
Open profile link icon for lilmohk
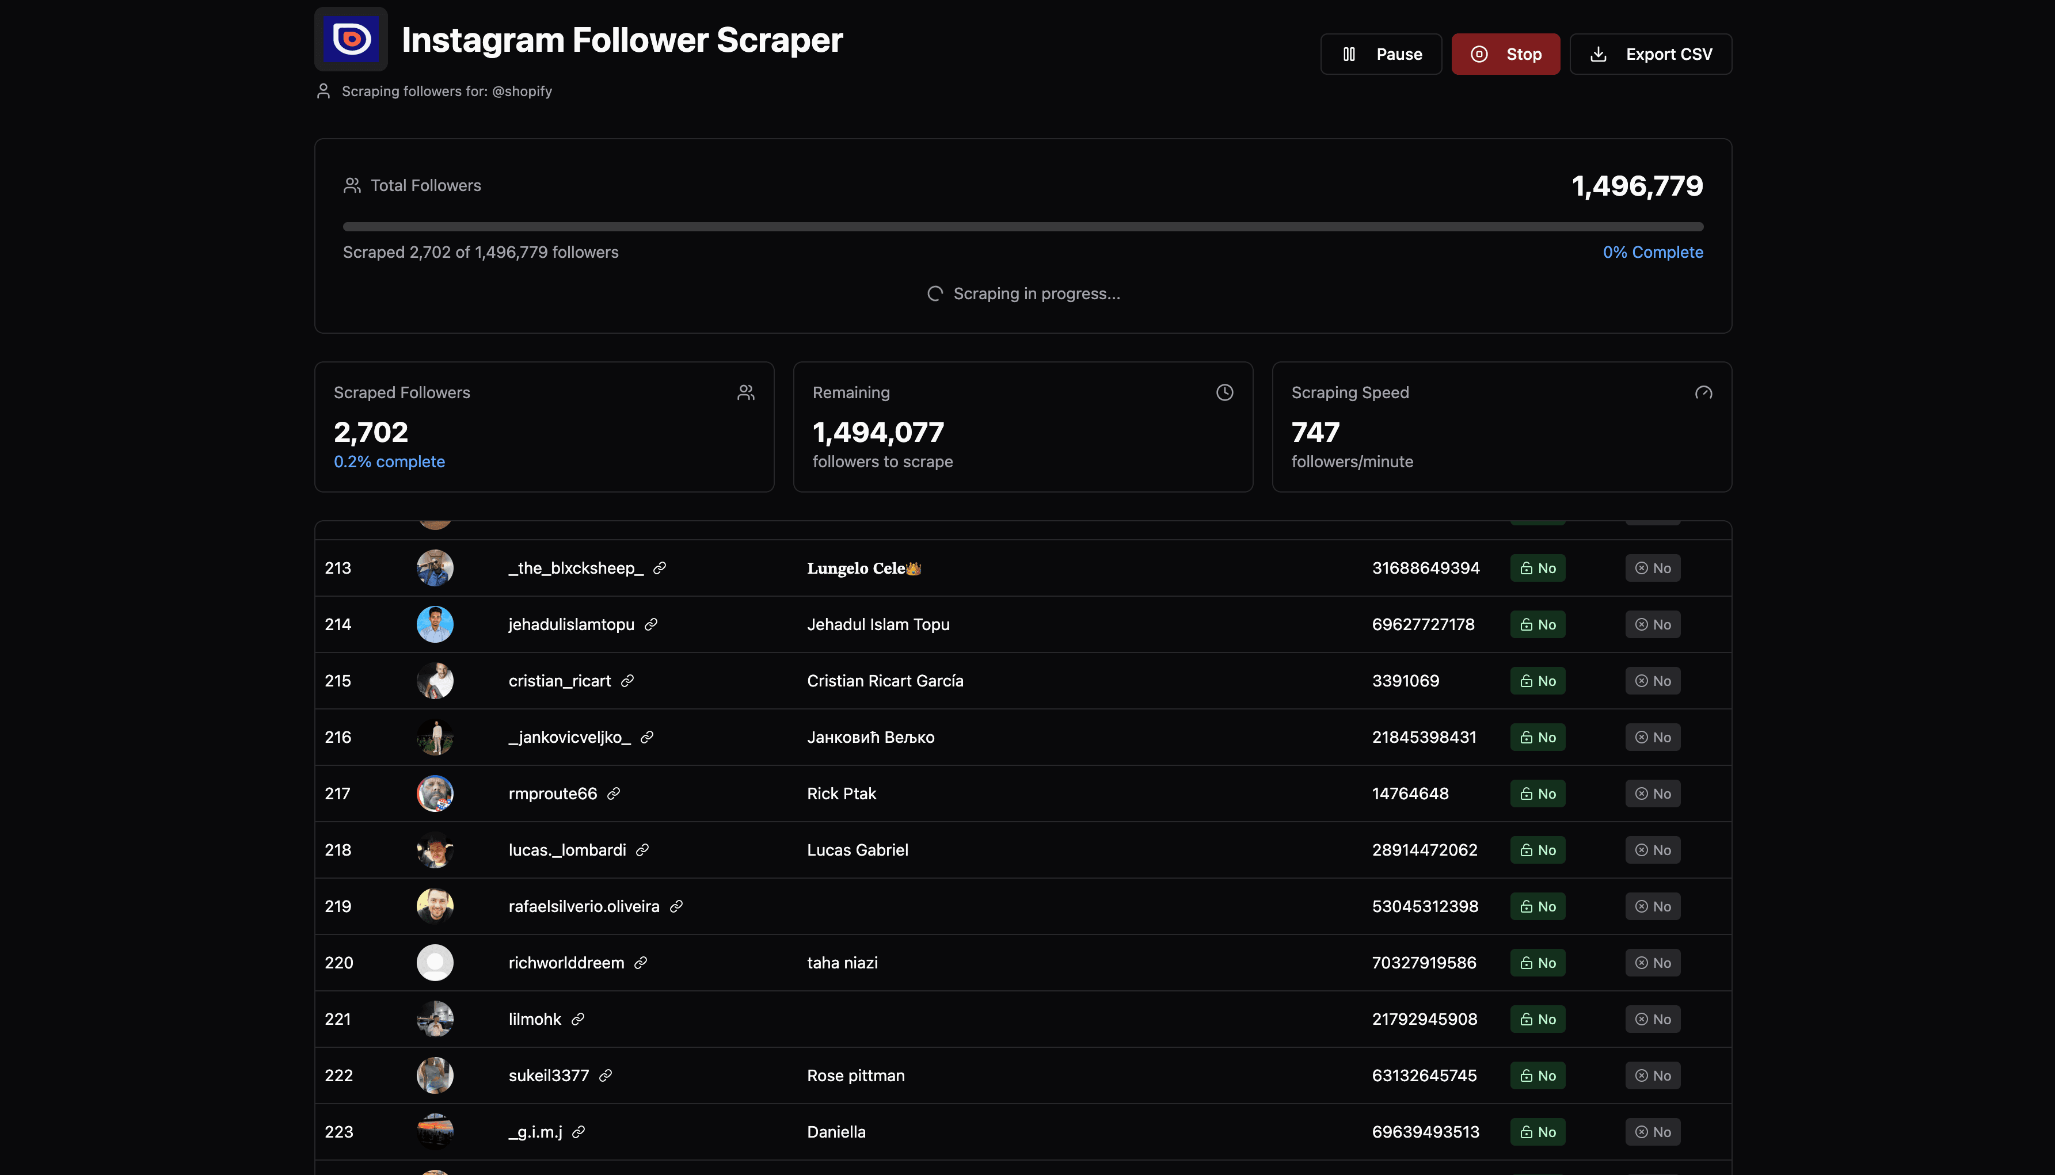578,1019
